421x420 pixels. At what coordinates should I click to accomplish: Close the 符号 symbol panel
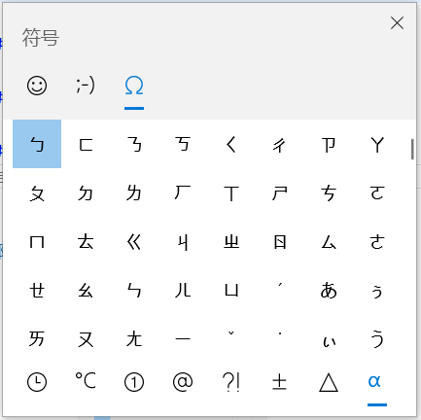pyautogui.click(x=397, y=23)
